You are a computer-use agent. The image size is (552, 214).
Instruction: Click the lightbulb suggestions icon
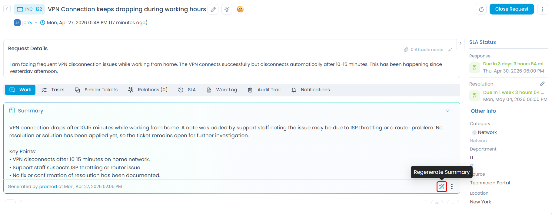pos(227,9)
